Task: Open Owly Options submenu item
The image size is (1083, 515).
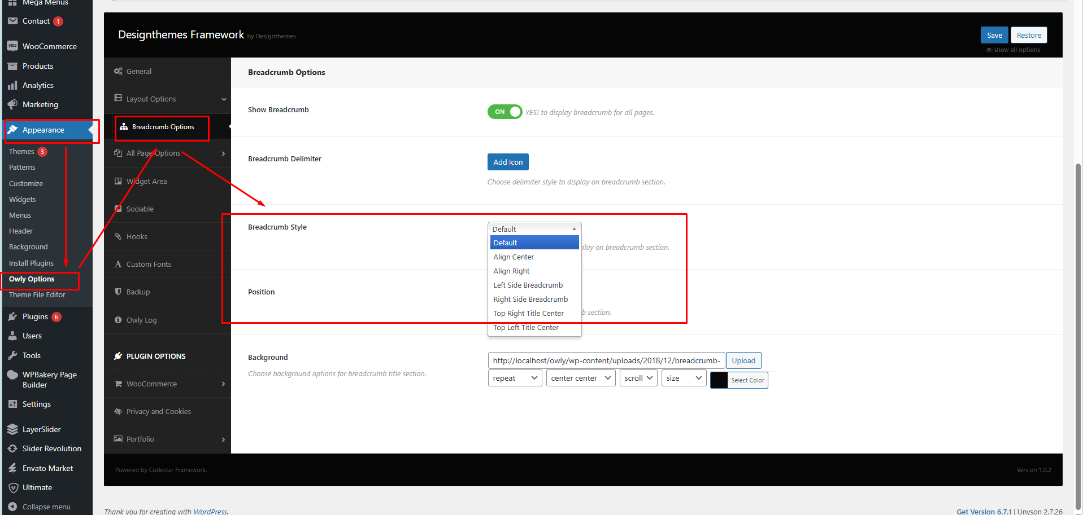Action: (x=32, y=279)
